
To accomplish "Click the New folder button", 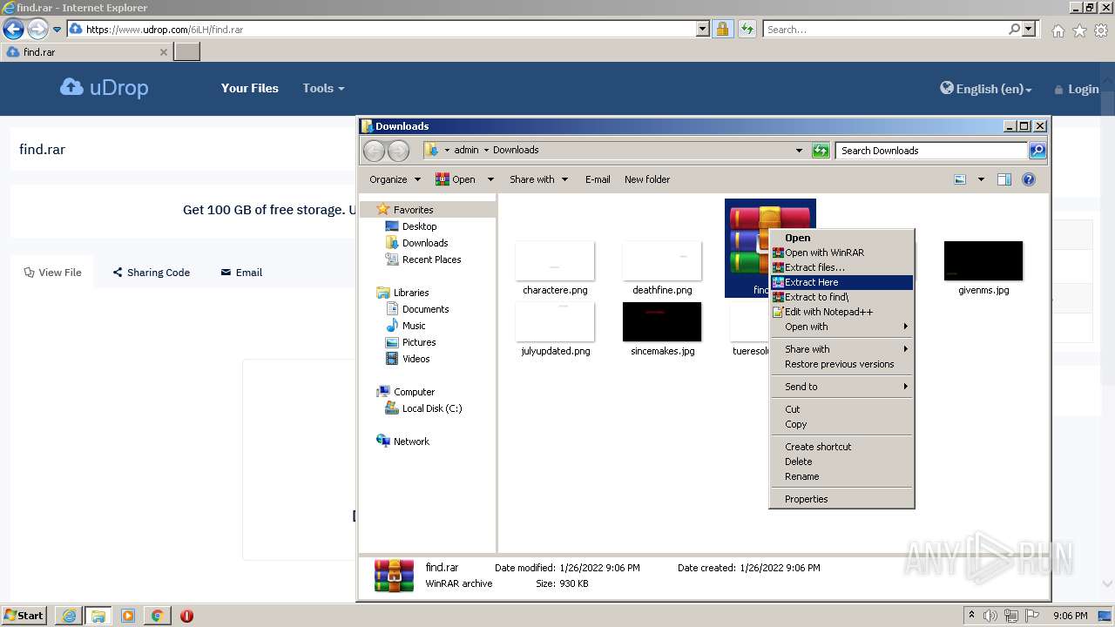I will coord(647,179).
